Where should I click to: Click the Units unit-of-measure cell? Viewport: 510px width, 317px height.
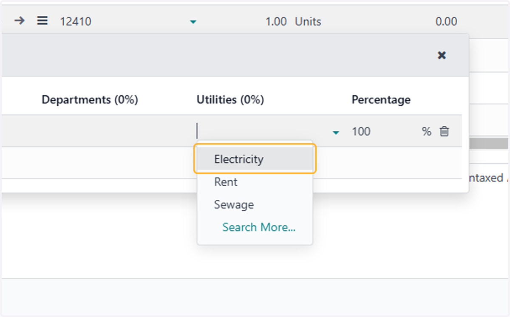pos(308,21)
